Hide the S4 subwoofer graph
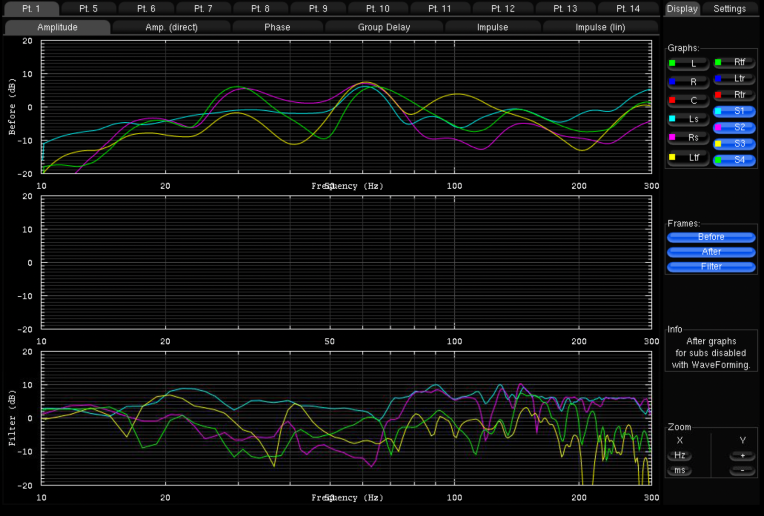 tap(734, 160)
